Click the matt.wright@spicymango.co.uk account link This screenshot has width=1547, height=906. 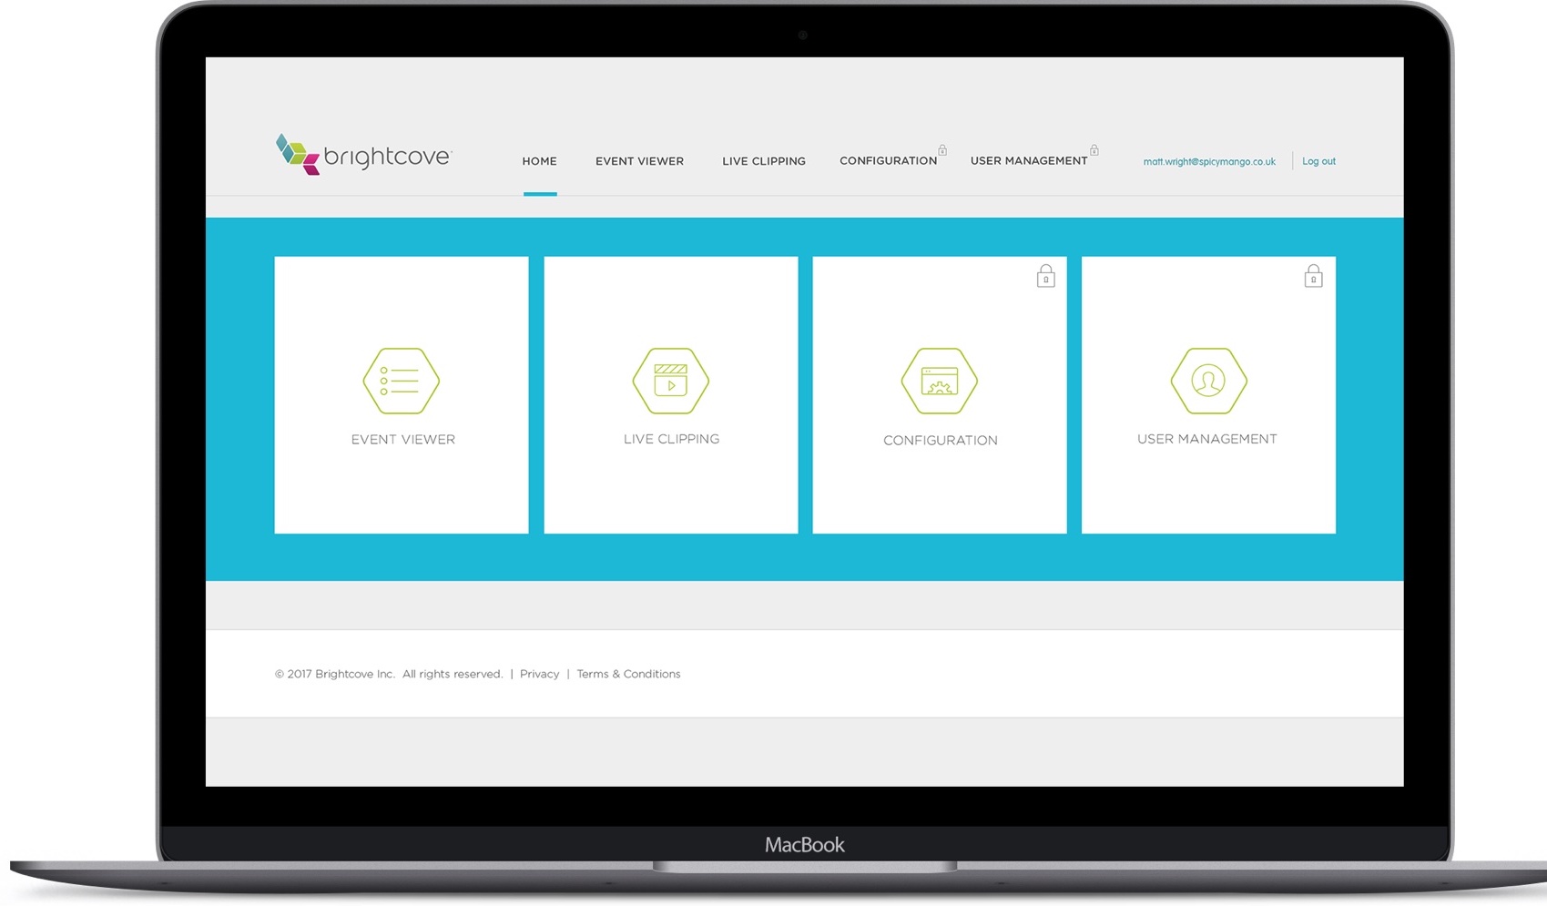pyautogui.click(x=1208, y=162)
